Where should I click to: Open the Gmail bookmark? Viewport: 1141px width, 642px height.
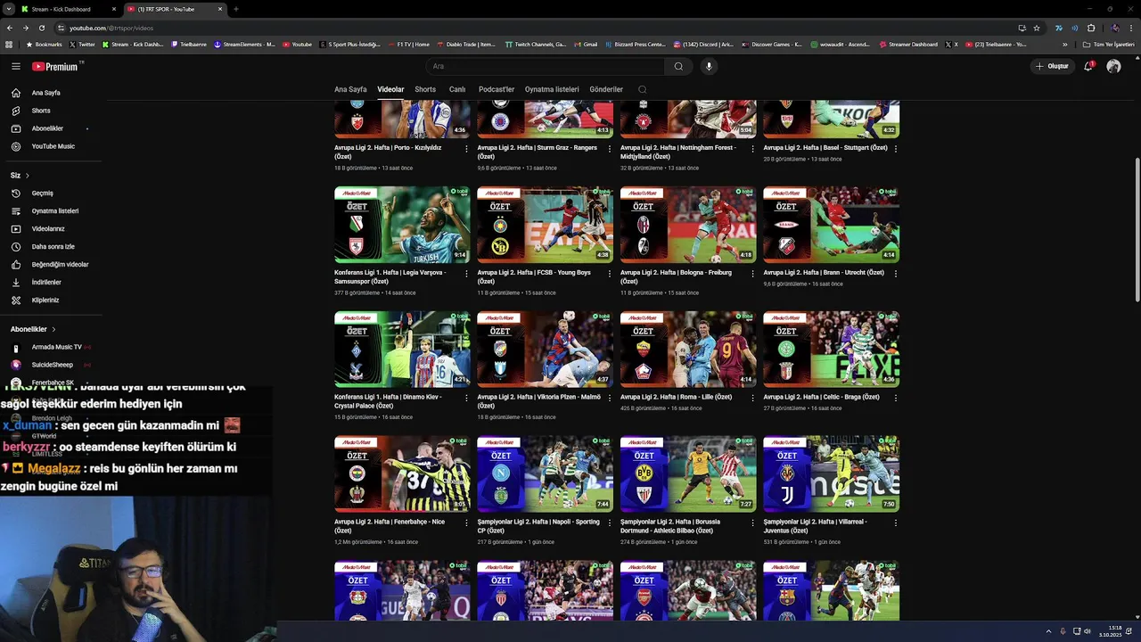point(584,44)
